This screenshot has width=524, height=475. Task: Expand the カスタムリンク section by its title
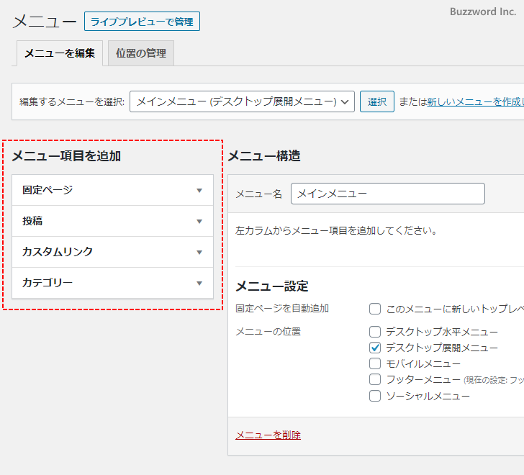58,252
